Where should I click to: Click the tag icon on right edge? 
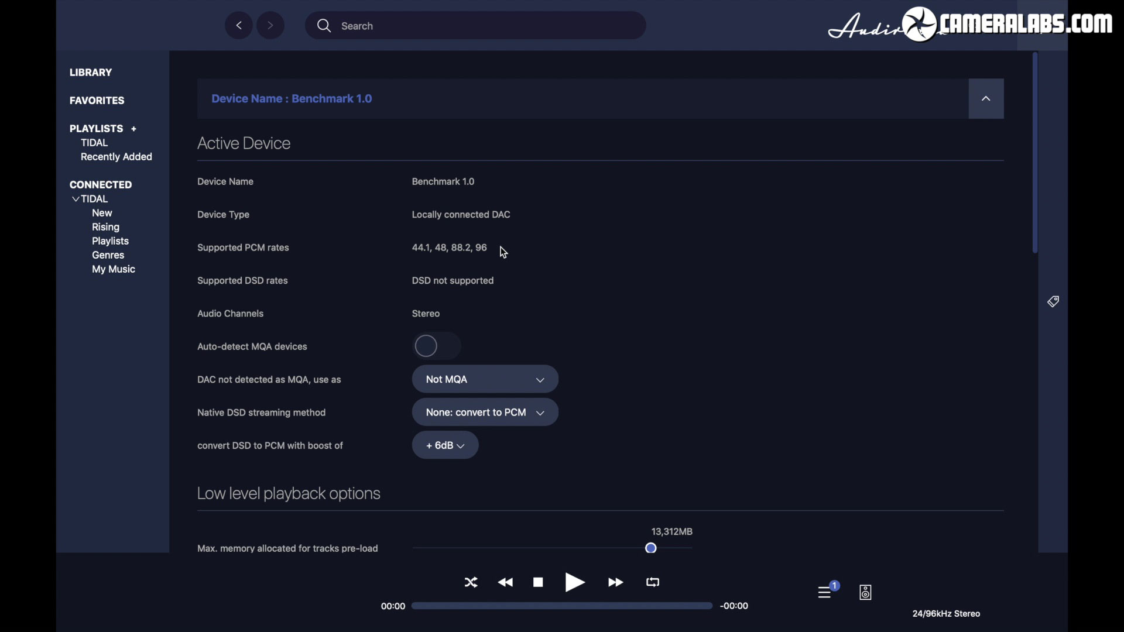[1053, 301]
